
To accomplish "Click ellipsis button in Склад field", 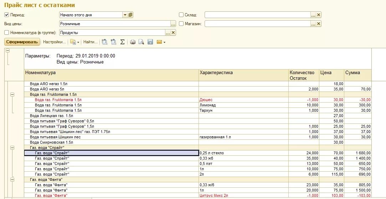I will [x=313, y=15].
